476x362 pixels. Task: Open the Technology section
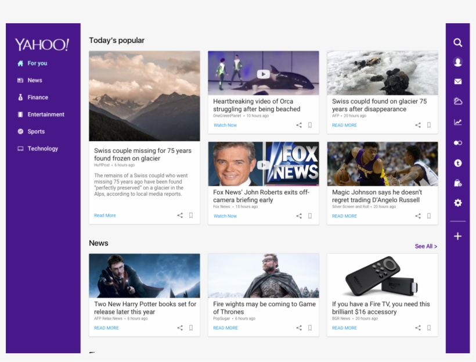[38, 149]
